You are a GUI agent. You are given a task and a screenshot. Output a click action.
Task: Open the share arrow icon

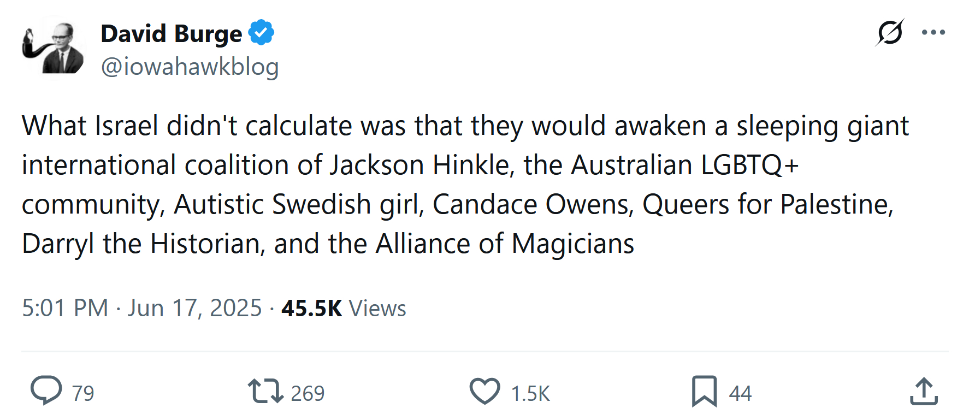[x=924, y=392]
